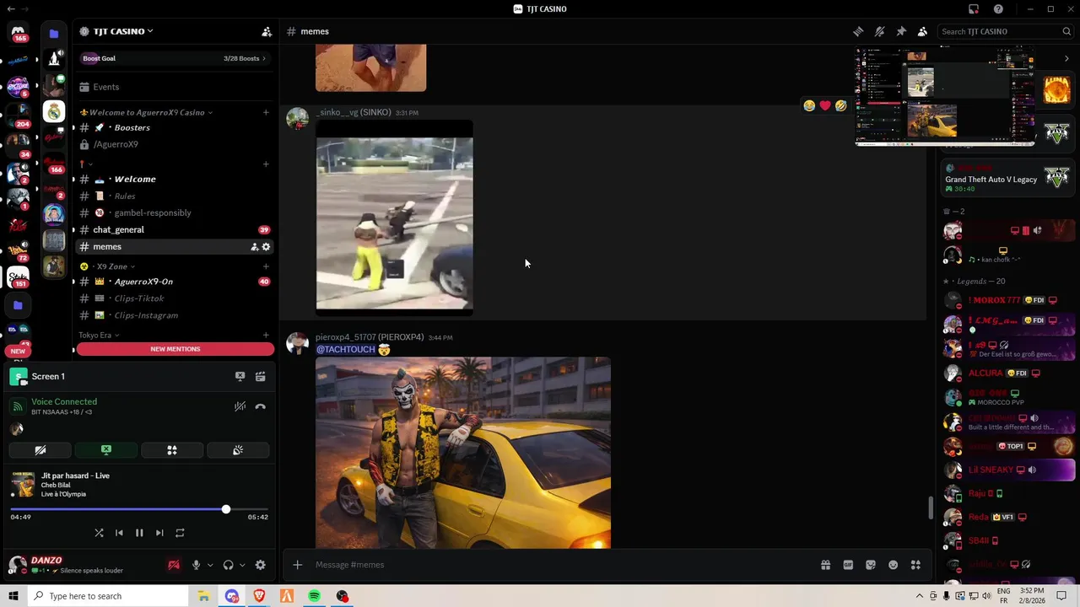Open the Discord inbox icon
The width and height of the screenshot is (1080, 607).
(x=974, y=9)
